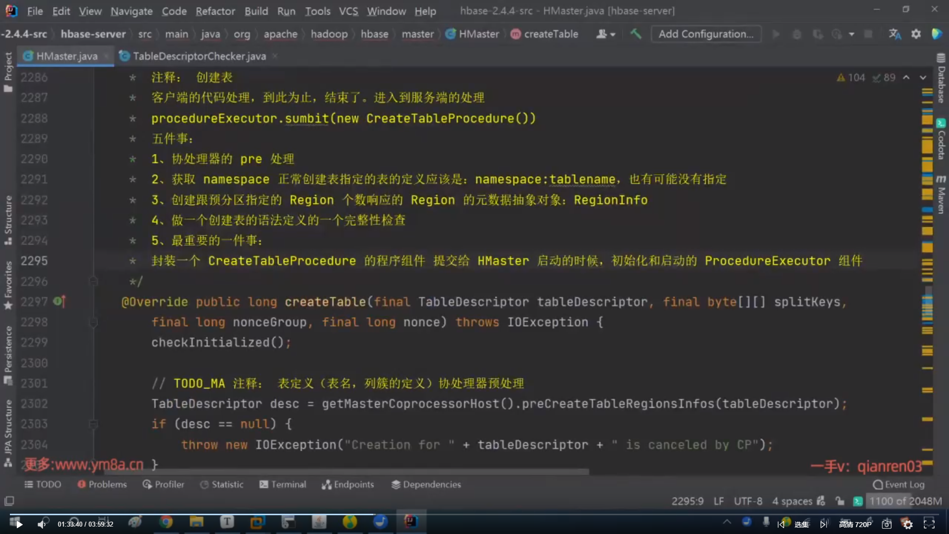
Task: Open the Profiler tool window
Action: [x=163, y=485]
